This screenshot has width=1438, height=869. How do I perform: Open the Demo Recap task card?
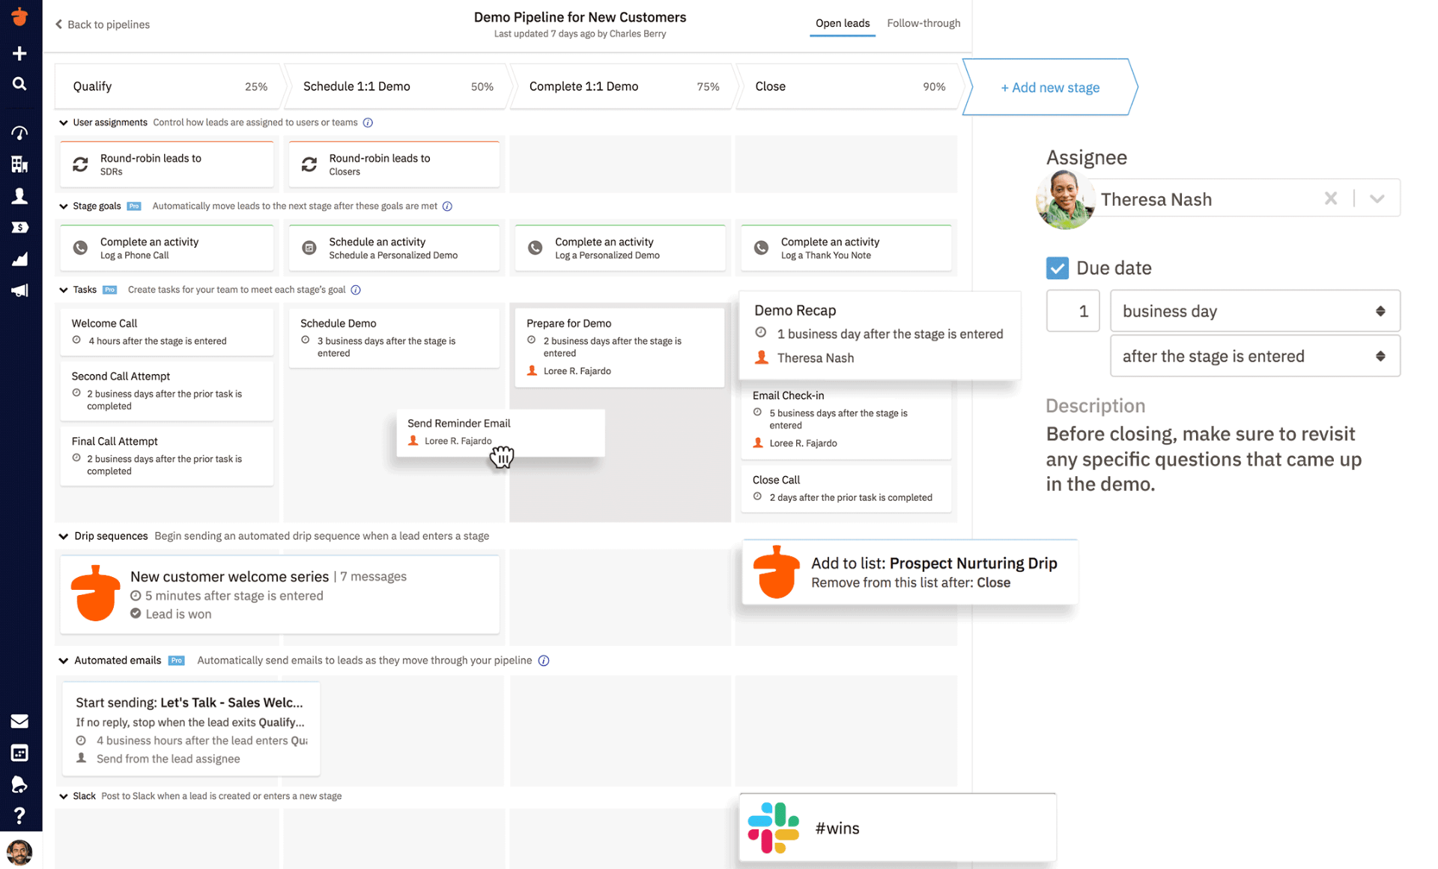(879, 335)
